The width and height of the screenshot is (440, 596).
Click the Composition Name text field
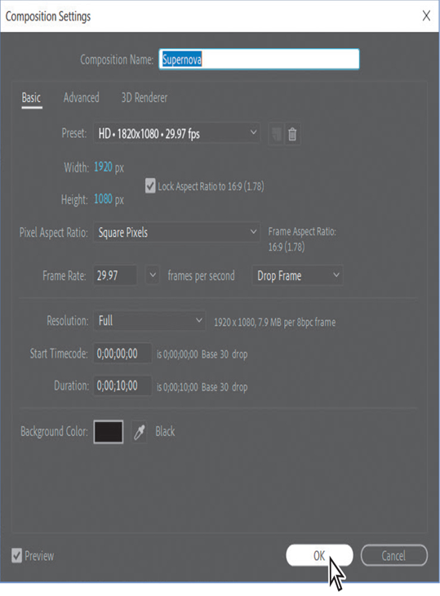coord(259,59)
